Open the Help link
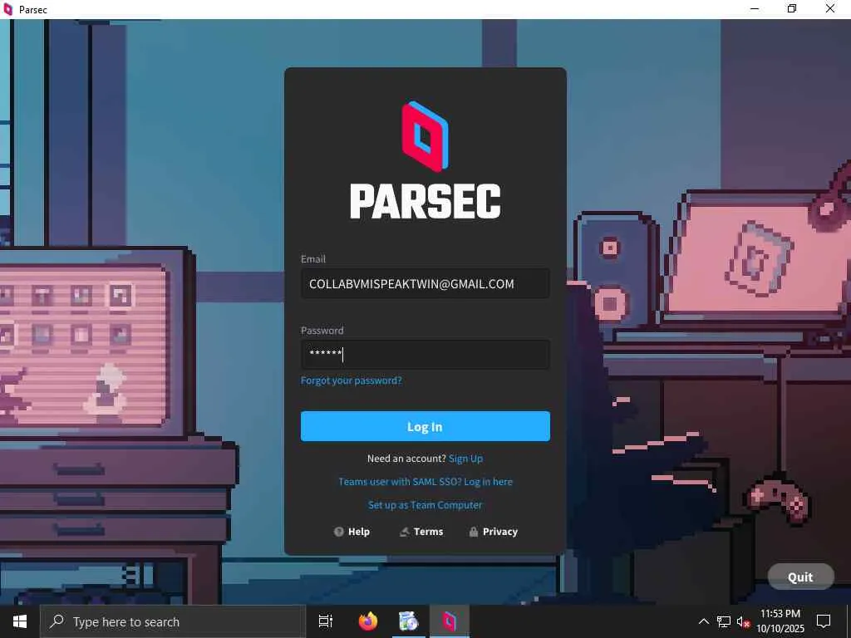The image size is (851, 638). pos(352,532)
